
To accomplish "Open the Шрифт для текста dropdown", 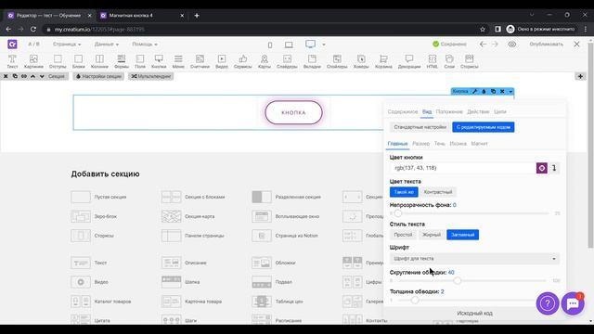I will (474, 259).
